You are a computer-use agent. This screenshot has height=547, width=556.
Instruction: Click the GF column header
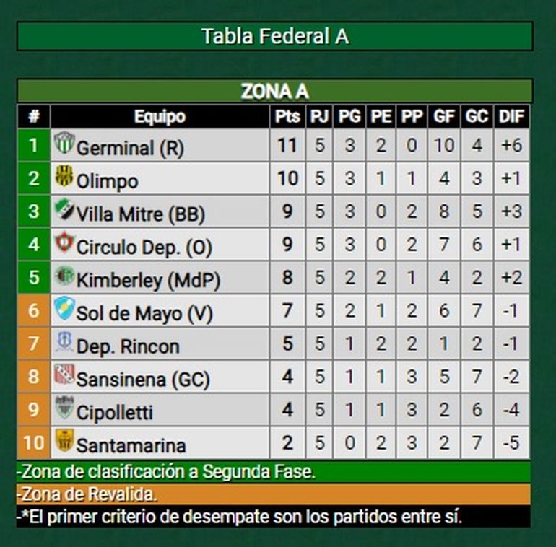443,116
